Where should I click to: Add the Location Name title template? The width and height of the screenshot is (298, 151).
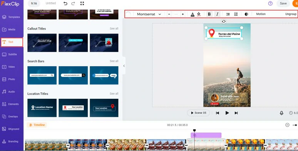click(x=42, y=108)
